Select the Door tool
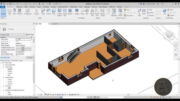Screen dimensions: 180x101 (x=14, y=12)
